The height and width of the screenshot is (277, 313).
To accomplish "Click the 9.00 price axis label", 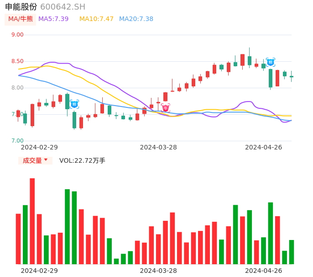I will [17, 35].
